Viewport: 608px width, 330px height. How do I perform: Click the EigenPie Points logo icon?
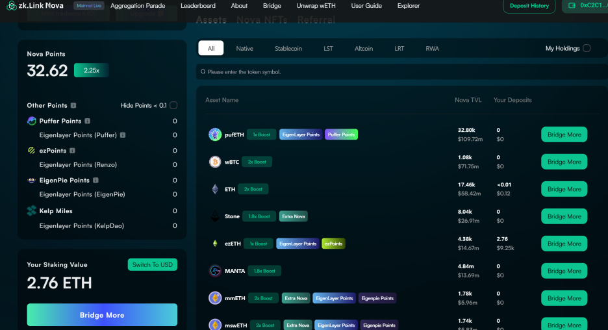tap(31, 181)
